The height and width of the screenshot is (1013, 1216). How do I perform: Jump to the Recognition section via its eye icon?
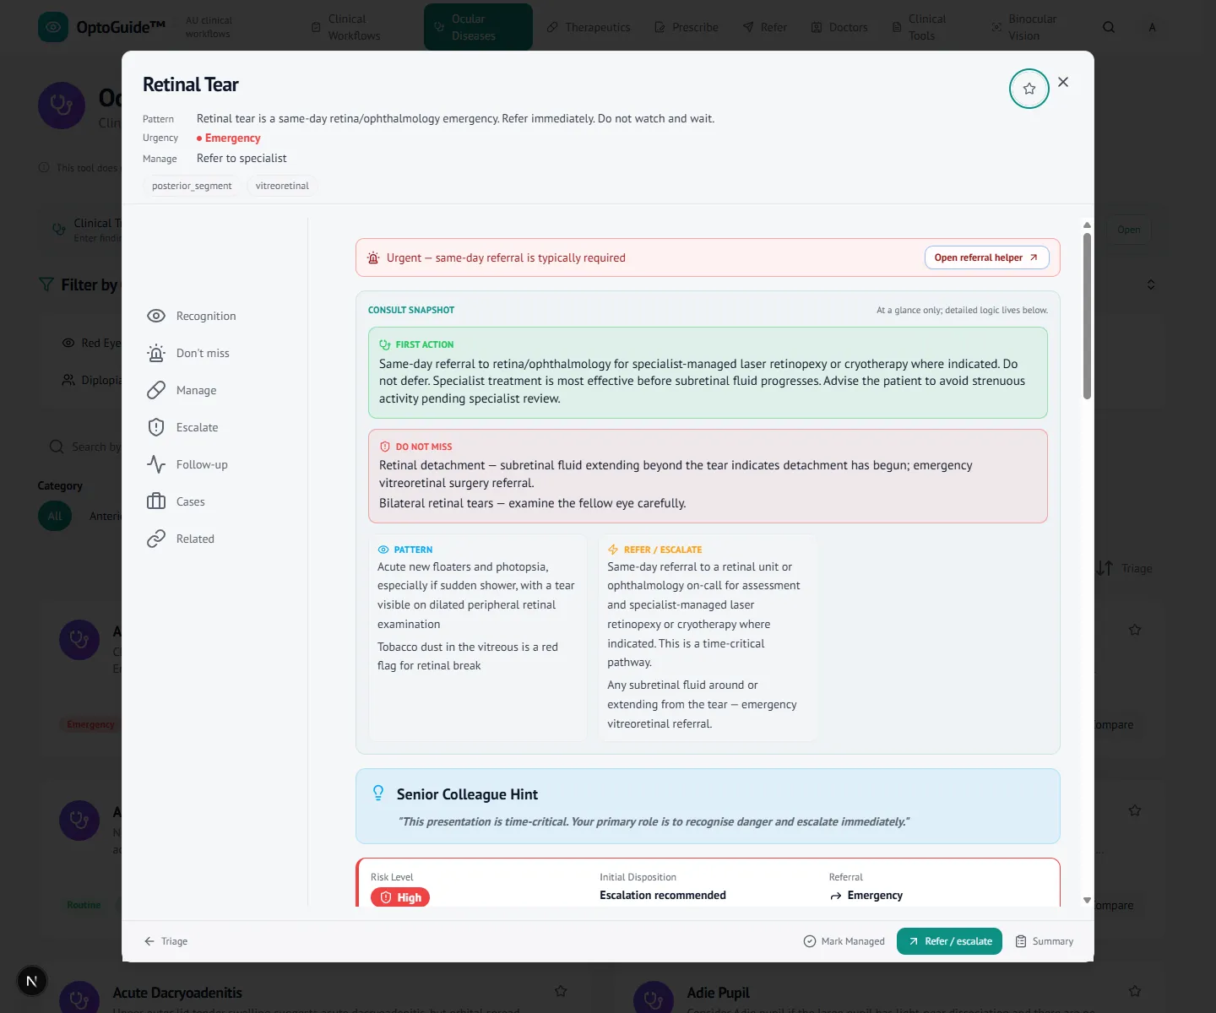tap(156, 316)
